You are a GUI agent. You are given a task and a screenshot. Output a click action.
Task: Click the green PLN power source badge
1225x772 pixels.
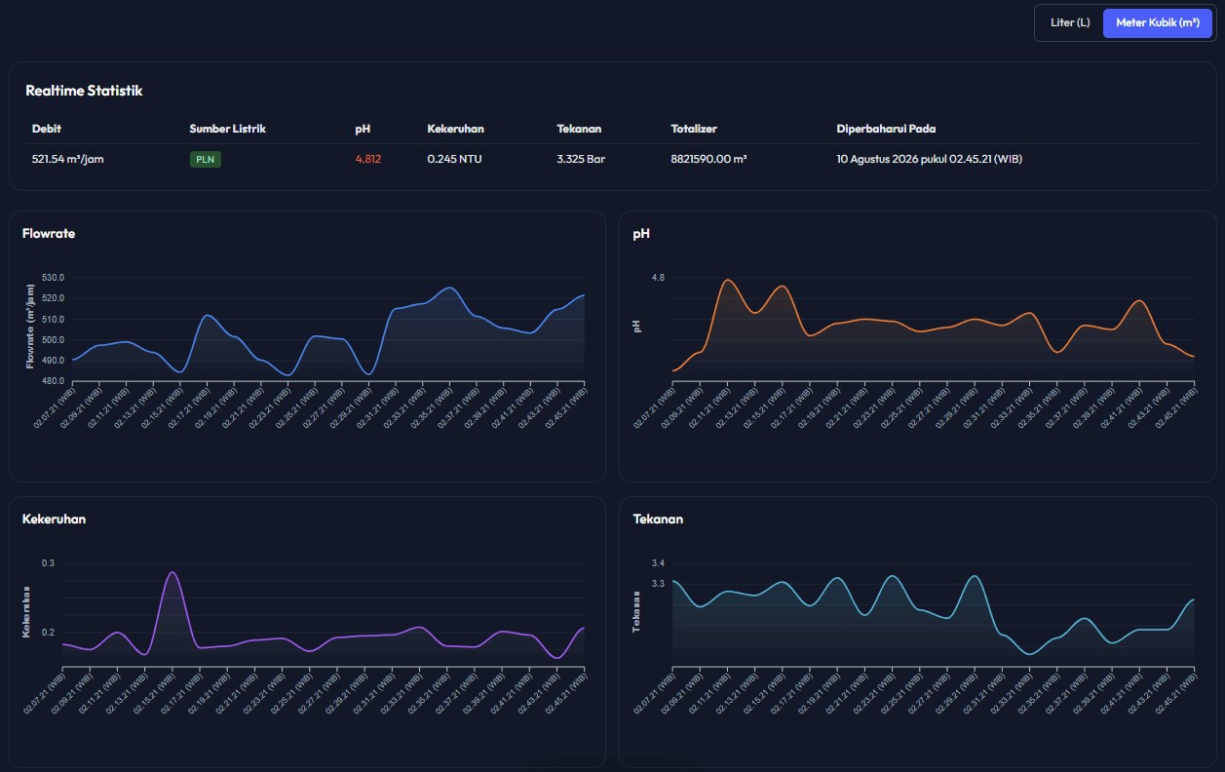[x=205, y=159]
